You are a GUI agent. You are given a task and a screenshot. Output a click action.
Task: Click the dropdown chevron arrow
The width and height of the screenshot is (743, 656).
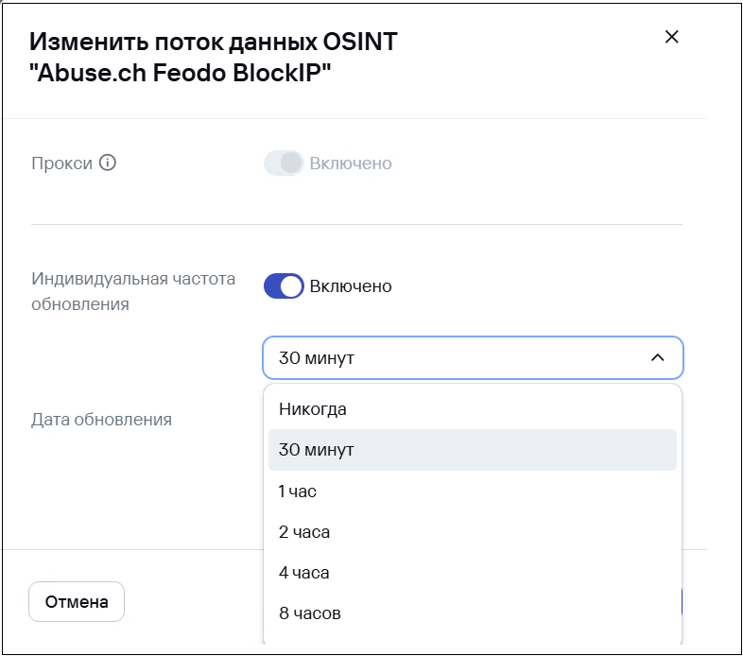pos(658,358)
